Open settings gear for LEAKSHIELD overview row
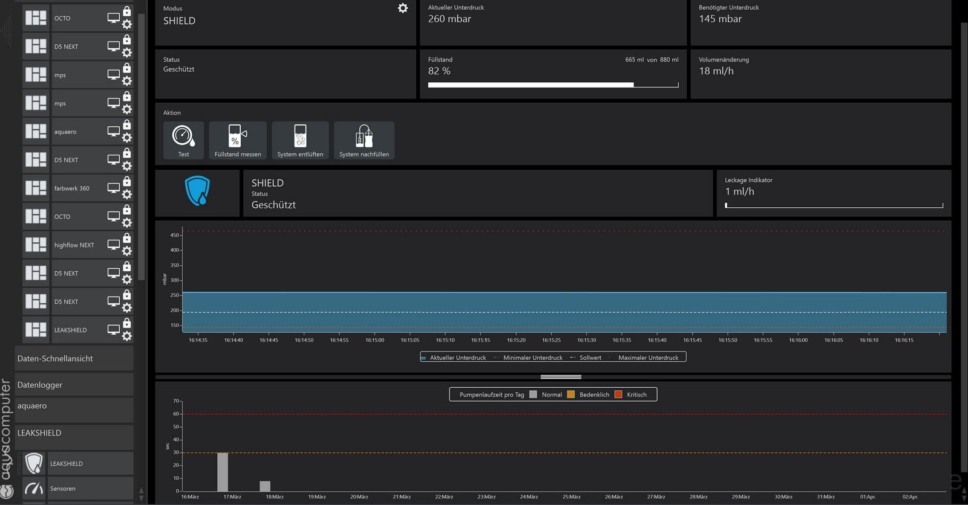The image size is (968, 505). 127,336
